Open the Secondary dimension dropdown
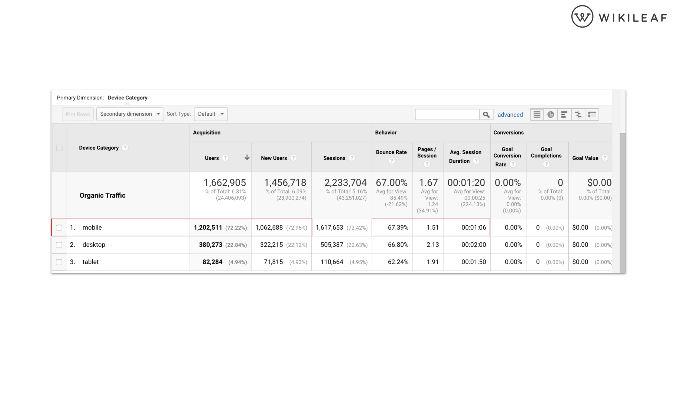The image size is (677, 401). [x=130, y=114]
